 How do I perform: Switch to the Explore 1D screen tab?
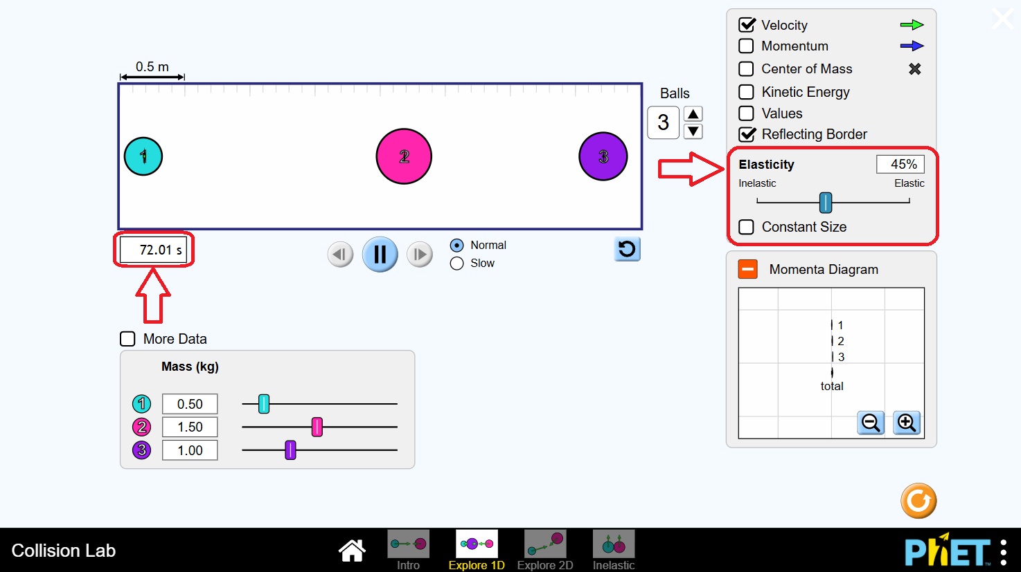click(477, 551)
